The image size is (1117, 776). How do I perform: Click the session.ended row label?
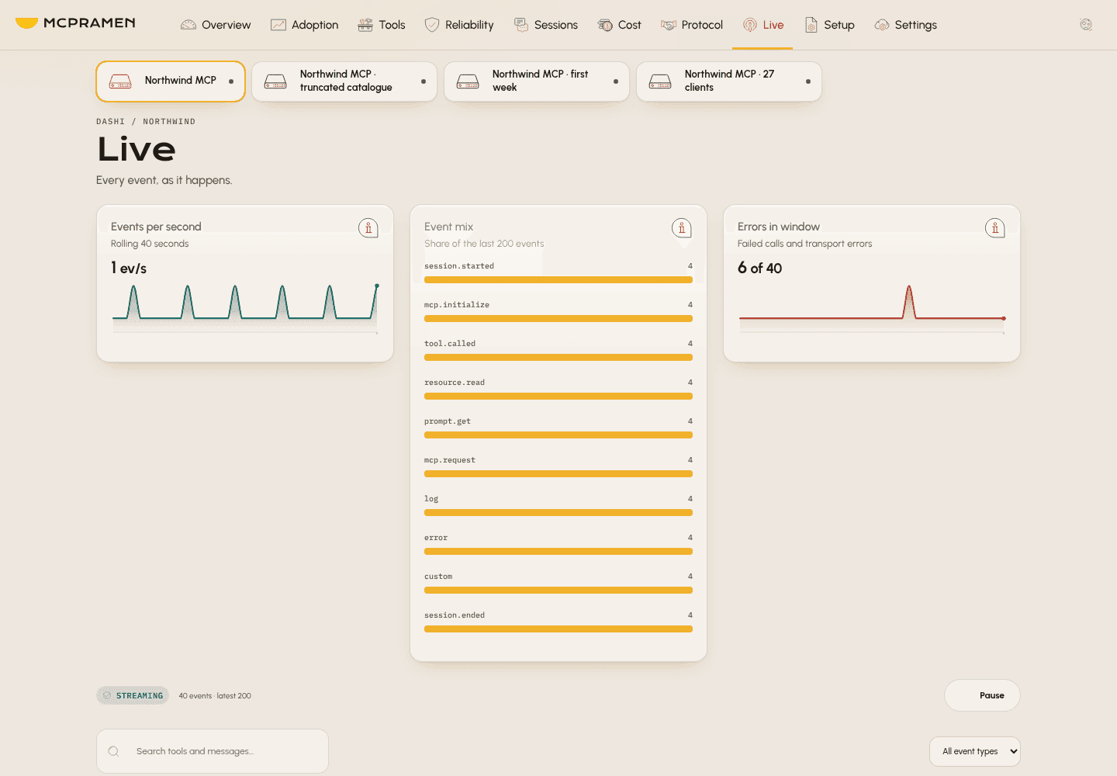pos(455,615)
